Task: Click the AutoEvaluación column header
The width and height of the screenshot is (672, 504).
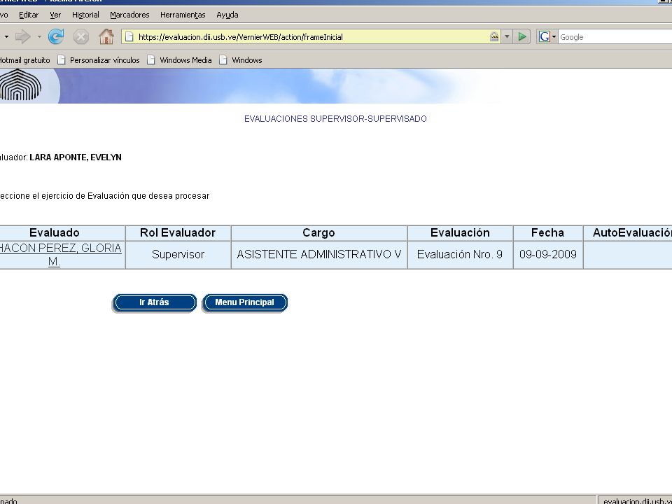Action: click(628, 232)
